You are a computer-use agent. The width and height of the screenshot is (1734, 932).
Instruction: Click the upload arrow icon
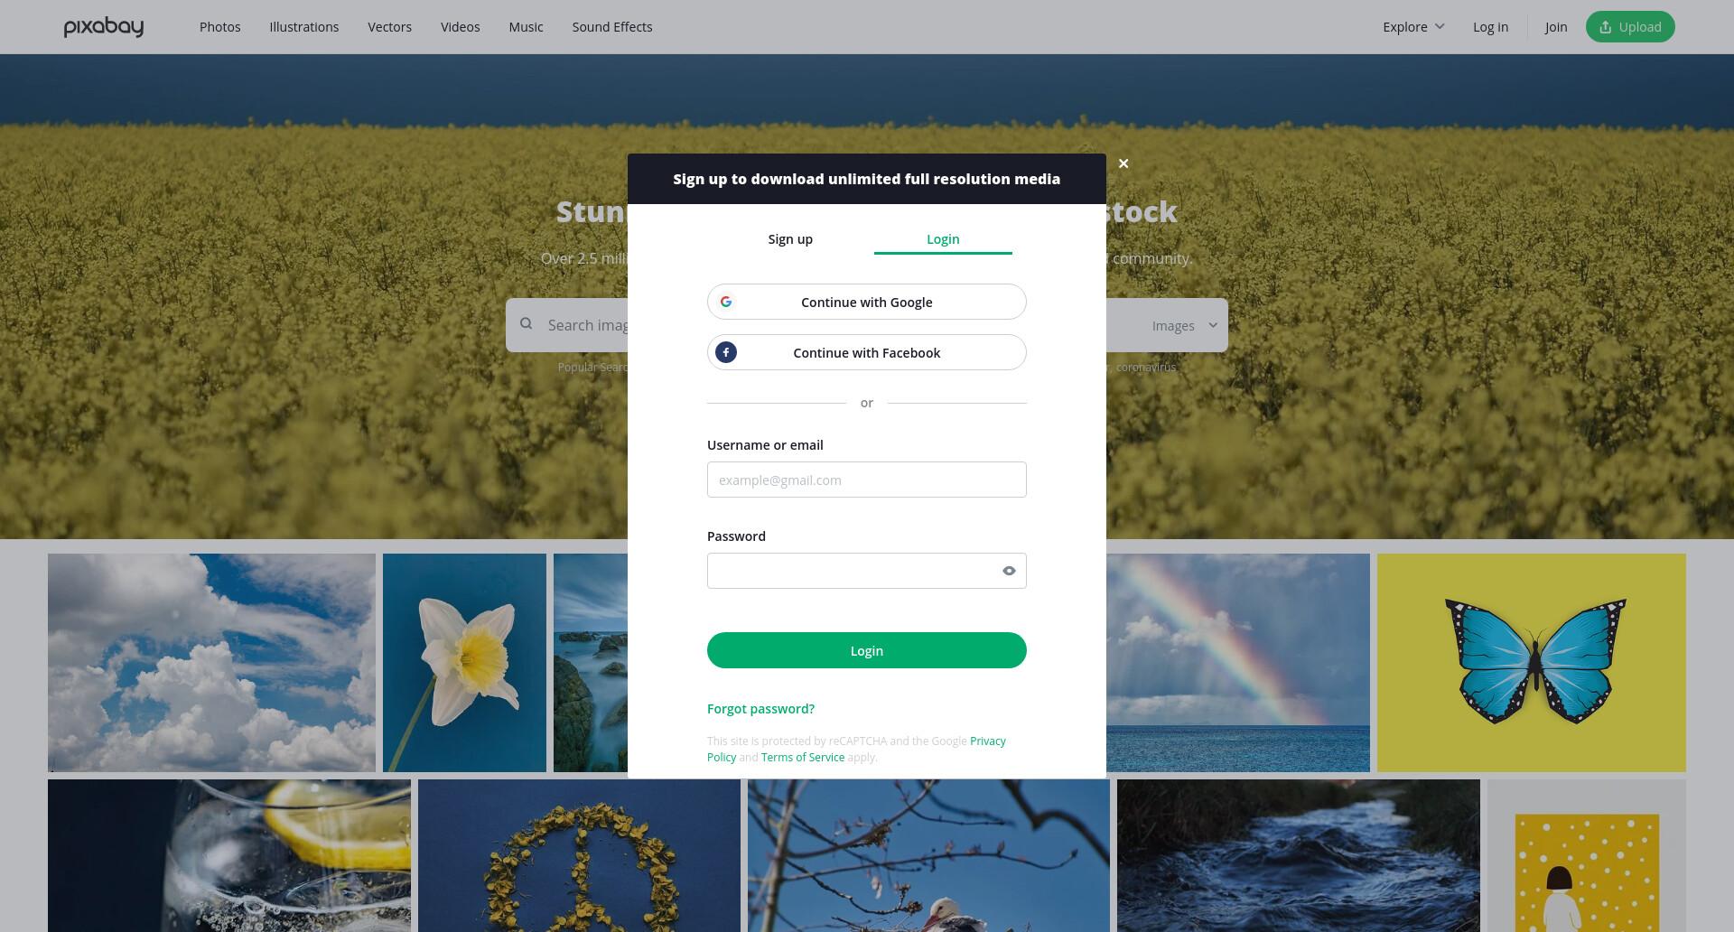[x=1606, y=27]
